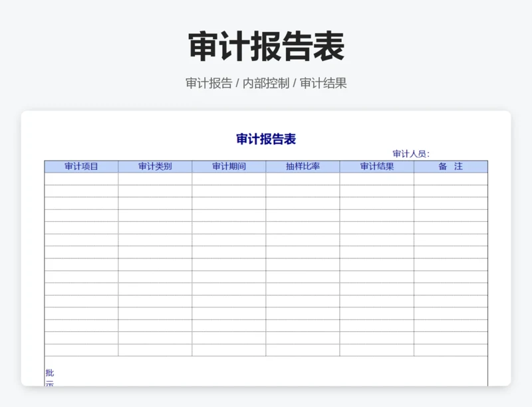Click the blue table title 审计报告表

pos(266,139)
